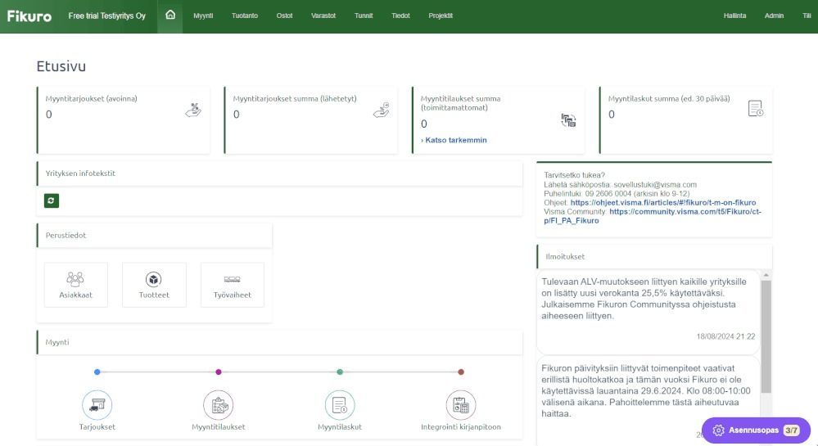Open Integrointi kirjanpitoon accounting integration icon
This screenshot has height=446, width=818.
(x=461, y=405)
